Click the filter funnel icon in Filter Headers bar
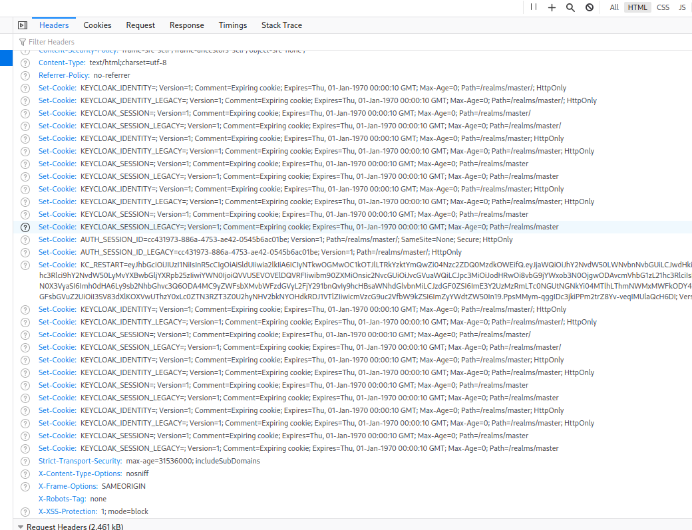The width and height of the screenshot is (692, 530). point(23,41)
